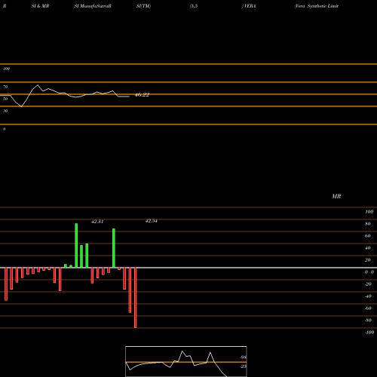377x377 pixels.
Task: Click the MR axis label -60
Action: click(368, 308)
